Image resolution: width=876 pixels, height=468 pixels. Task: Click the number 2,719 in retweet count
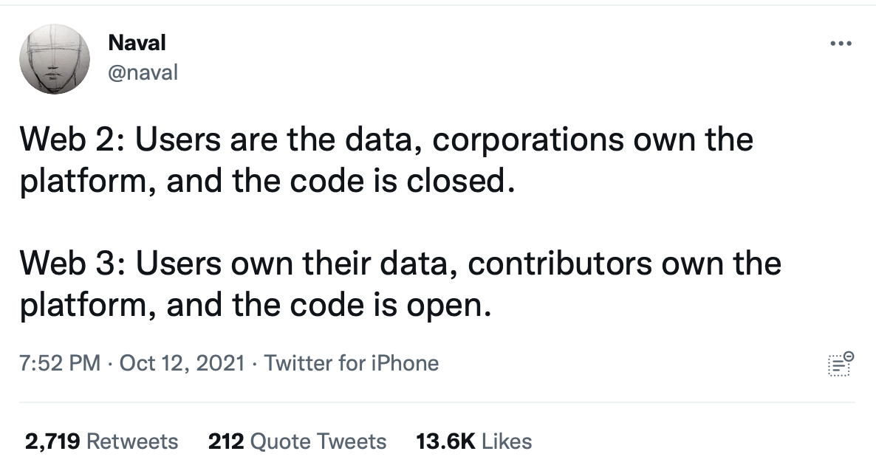(52, 441)
